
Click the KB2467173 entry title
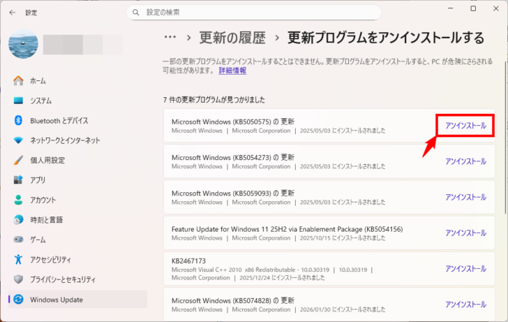pyautogui.click(x=188, y=261)
